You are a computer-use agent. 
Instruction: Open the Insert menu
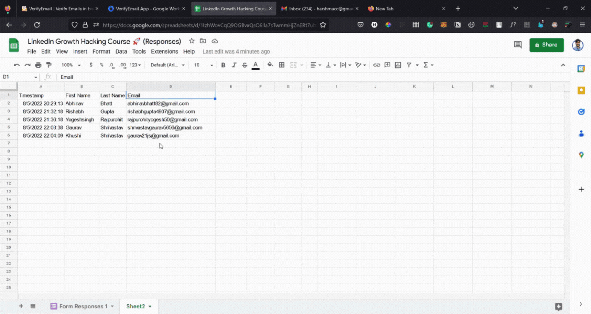pos(80,51)
